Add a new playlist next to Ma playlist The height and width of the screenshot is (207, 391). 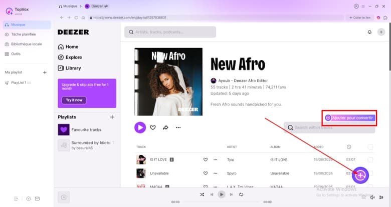[x=45, y=72]
